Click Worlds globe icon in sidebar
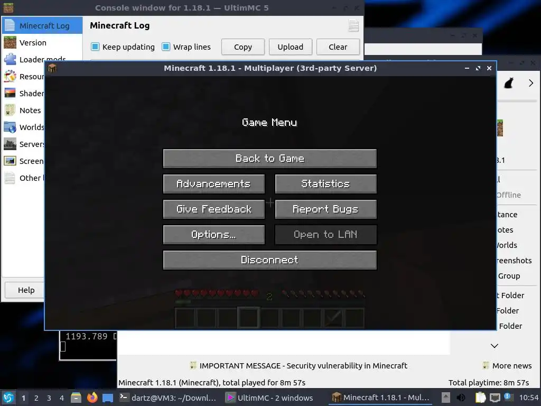The width and height of the screenshot is (541, 406). click(10, 127)
